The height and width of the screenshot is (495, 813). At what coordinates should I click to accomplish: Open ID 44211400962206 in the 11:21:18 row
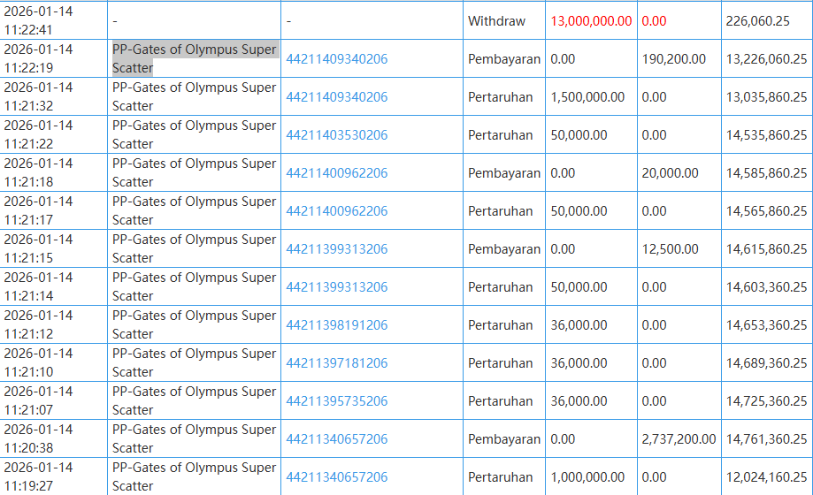tap(336, 173)
